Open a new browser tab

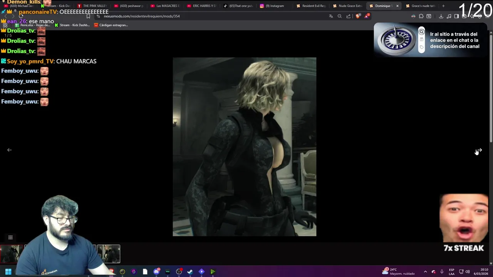443,6
